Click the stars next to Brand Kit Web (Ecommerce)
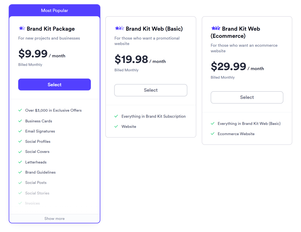The image size is (301, 232). tap(215, 28)
